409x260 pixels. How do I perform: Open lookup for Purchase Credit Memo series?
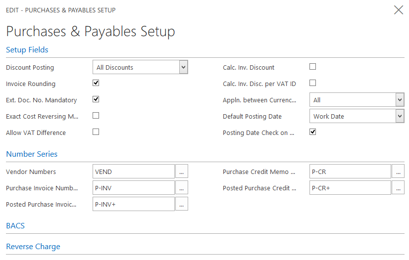[x=398, y=172]
